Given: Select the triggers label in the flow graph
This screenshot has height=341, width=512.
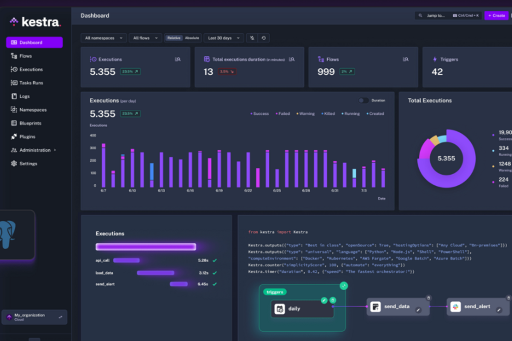Looking at the screenshot, I should point(274,292).
